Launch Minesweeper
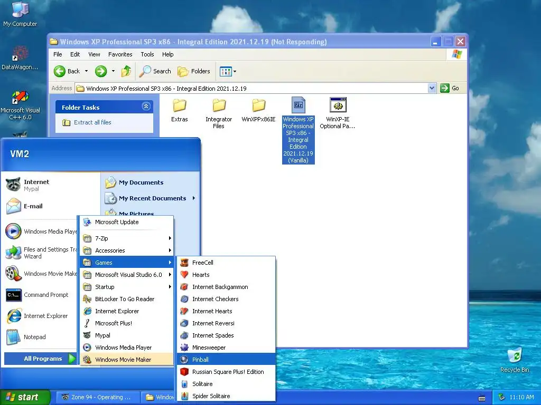Image resolution: width=541 pixels, height=405 pixels. 226,348
